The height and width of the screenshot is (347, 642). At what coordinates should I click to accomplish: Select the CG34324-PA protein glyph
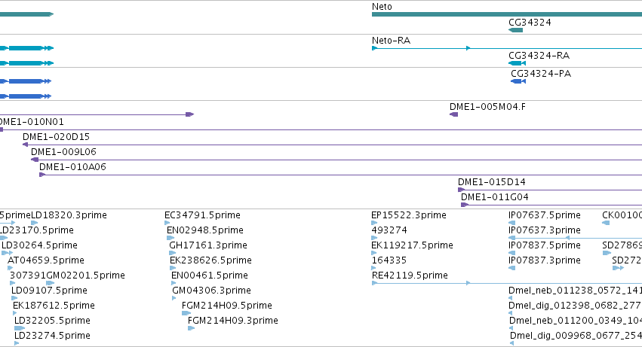click(x=518, y=81)
